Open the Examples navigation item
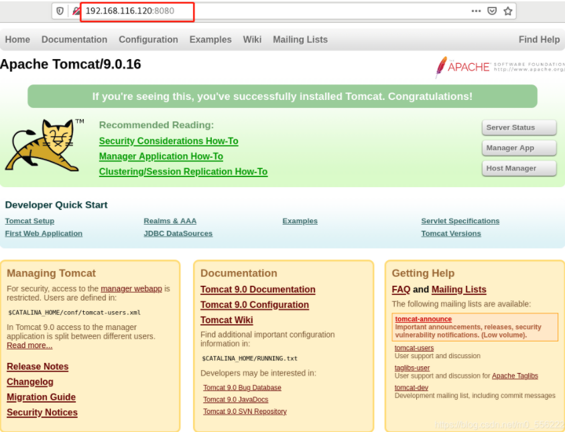This screenshot has height=432, width=565. (x=210, y=40)
